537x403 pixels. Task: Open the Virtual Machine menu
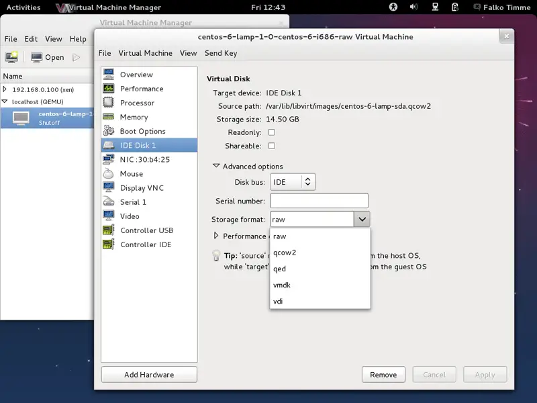[x=145, y=53]
